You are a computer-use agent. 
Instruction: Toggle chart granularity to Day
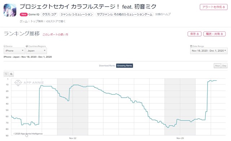[x=224, y=66]
